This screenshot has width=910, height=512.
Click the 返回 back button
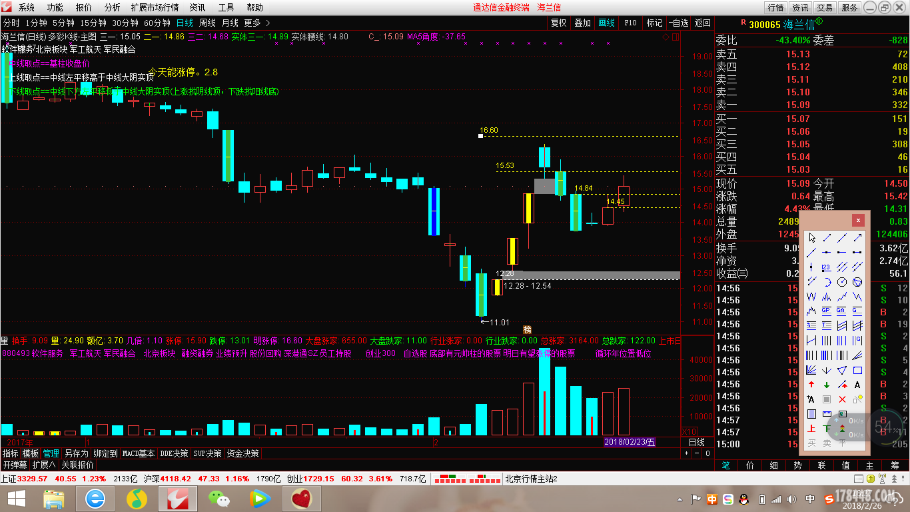703,23
